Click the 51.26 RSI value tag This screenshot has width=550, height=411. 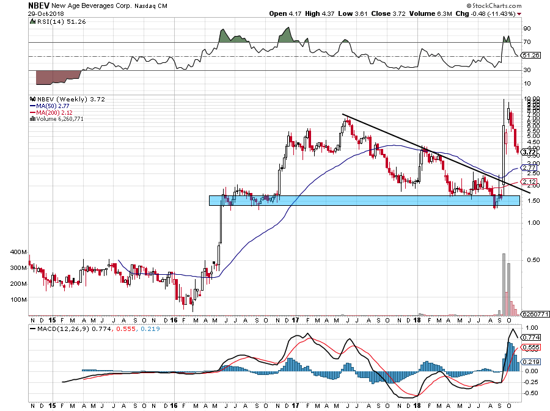[x=530, y=56]
